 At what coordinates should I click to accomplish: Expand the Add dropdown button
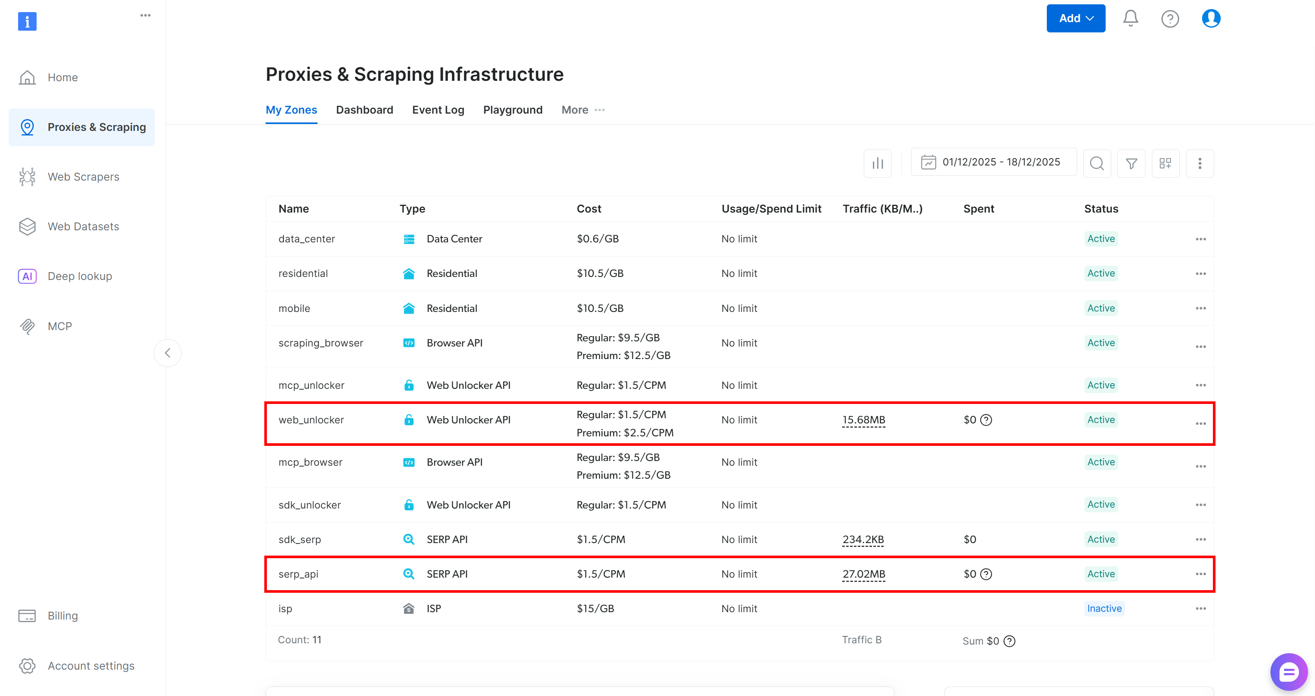pyautogui.click(x=1076, y=18)
